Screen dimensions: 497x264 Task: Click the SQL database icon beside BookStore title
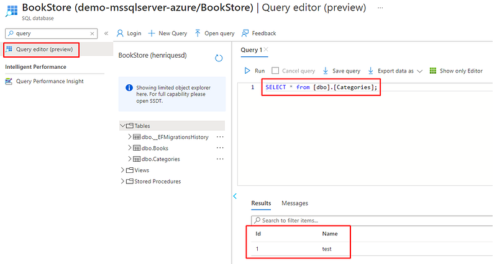[x=12, y=11]
